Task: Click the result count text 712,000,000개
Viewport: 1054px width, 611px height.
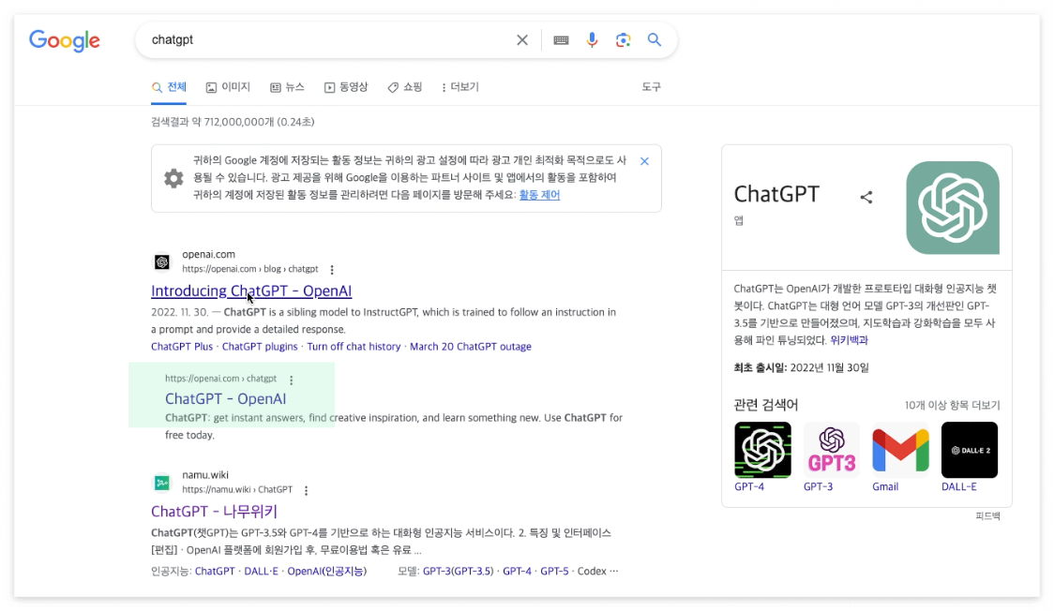Action: point(233,122)
